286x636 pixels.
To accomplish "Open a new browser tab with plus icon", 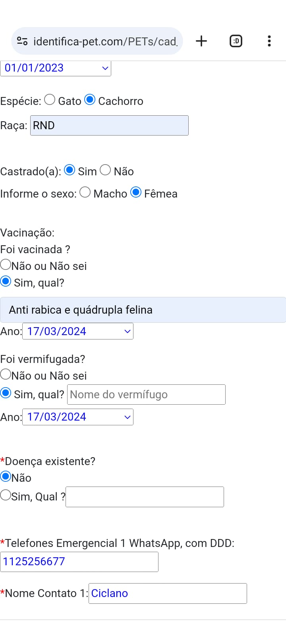I will (201, 41).
